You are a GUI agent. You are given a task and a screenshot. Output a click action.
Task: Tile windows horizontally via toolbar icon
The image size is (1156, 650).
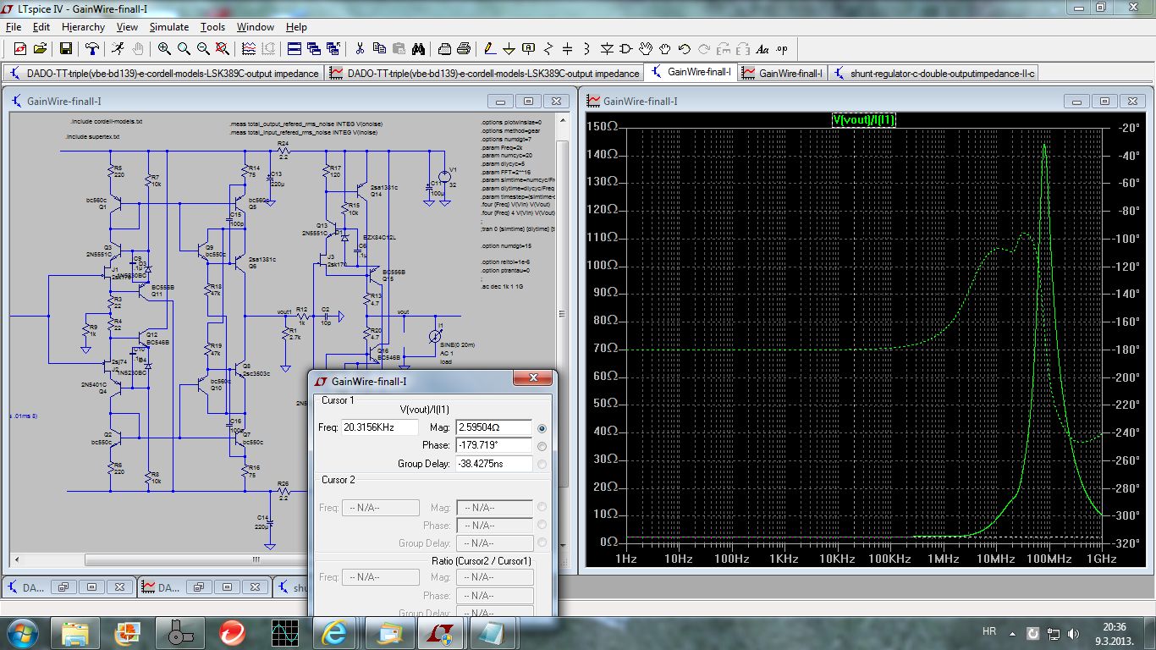click(295, 49)
